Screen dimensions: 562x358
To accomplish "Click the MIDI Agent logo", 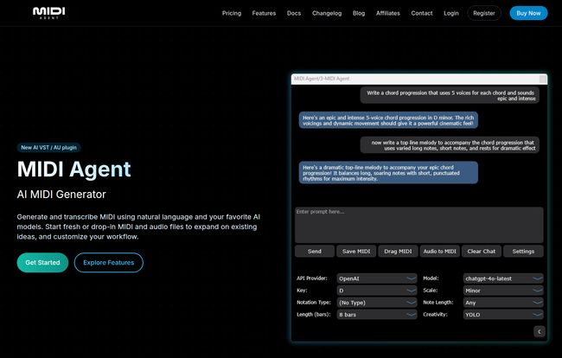I will click(48, 13).
